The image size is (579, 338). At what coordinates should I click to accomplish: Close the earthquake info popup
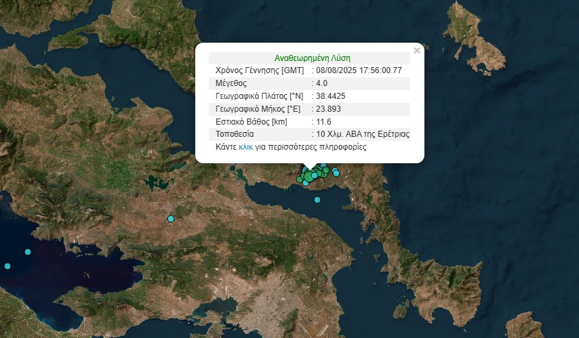417,50
